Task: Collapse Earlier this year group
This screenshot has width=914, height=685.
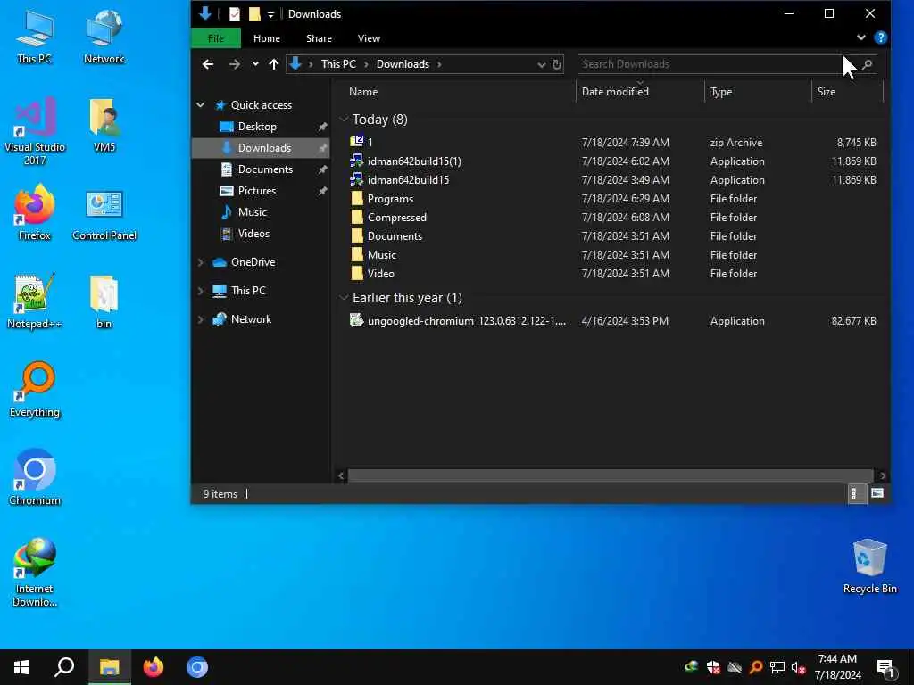Action: click(344, 298)
